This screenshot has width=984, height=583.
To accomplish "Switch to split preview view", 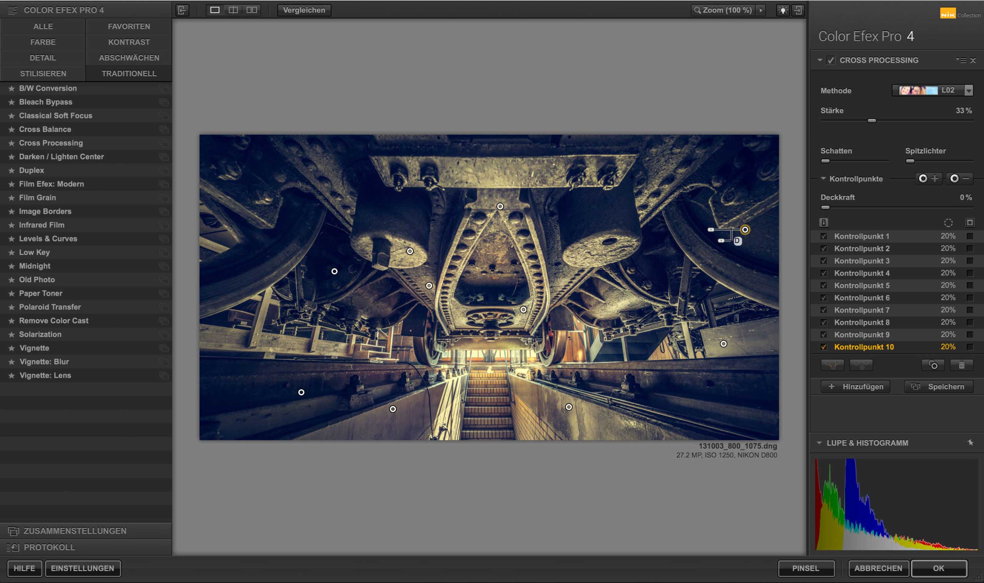I will (x=233, y=10).
